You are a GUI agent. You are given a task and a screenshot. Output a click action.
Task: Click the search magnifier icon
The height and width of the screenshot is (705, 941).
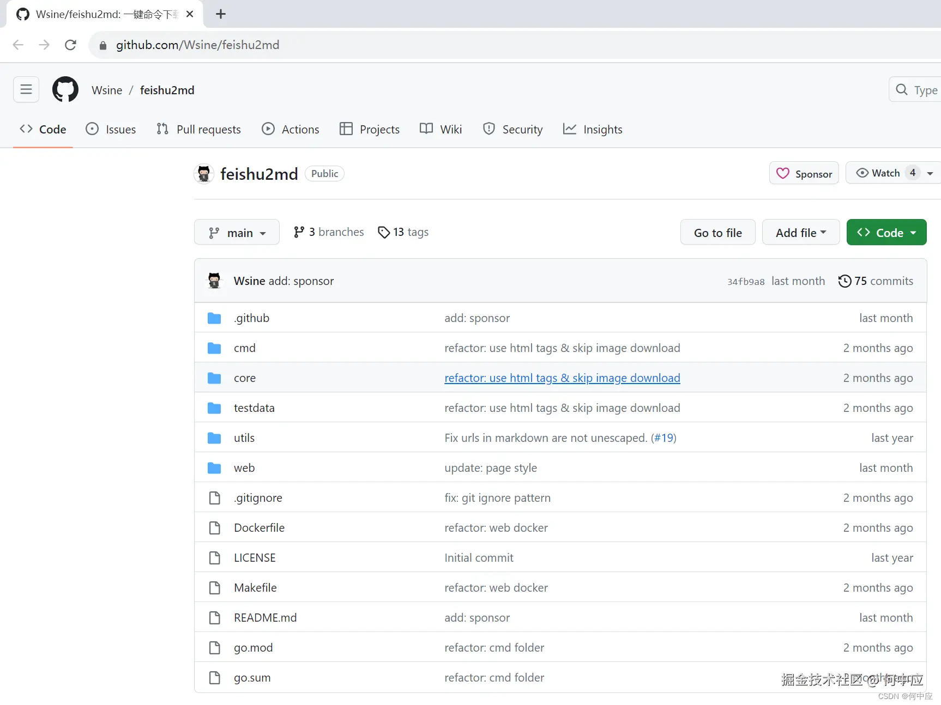click(x=902, y=89)
